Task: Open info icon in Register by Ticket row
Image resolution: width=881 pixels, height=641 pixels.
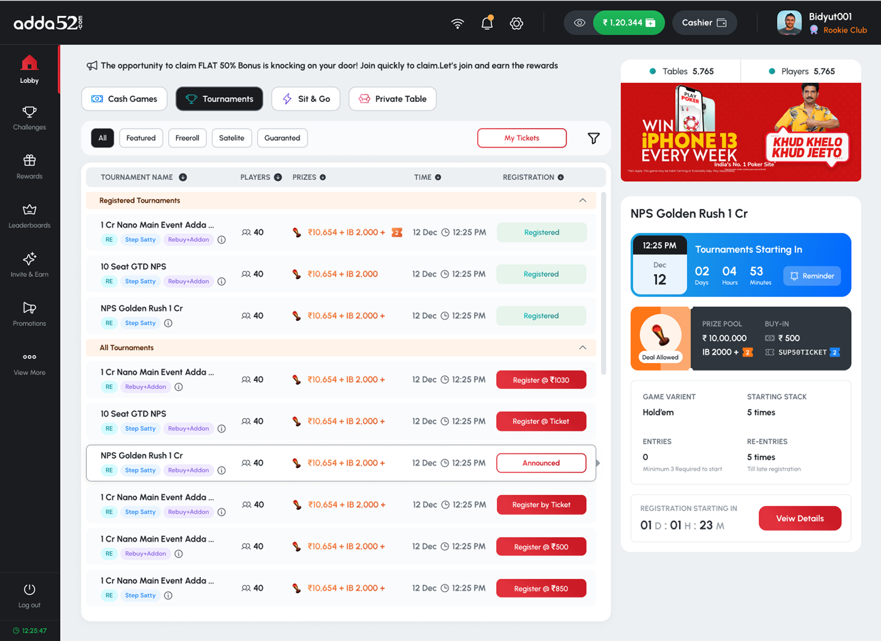Action: point(222,512)
